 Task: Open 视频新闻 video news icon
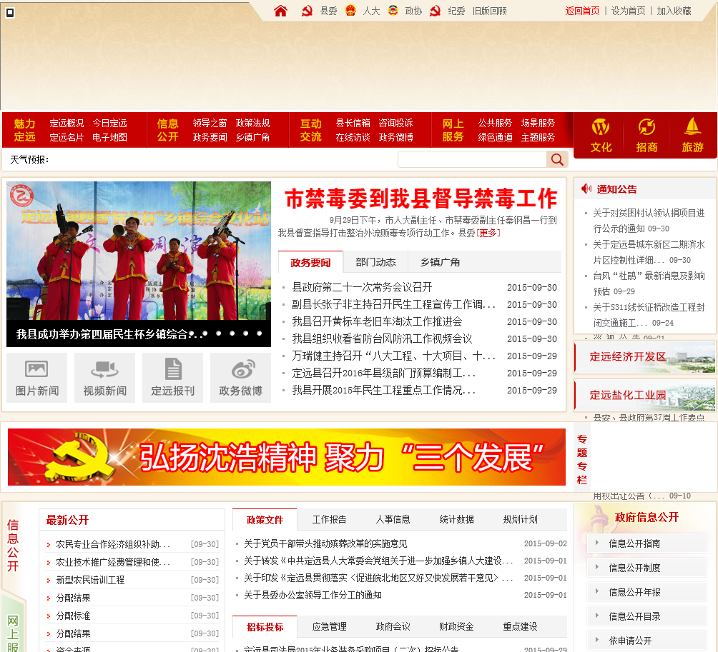(105, 378)
